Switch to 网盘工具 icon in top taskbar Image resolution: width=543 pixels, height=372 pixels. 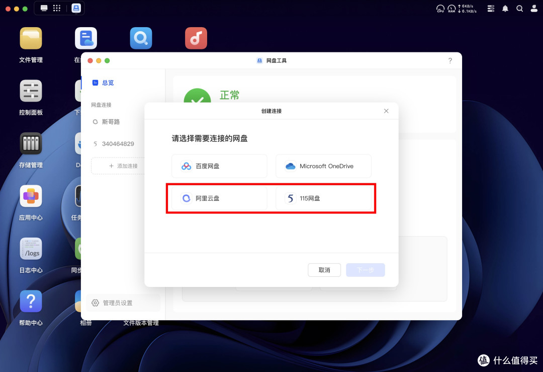coord(76,9)
